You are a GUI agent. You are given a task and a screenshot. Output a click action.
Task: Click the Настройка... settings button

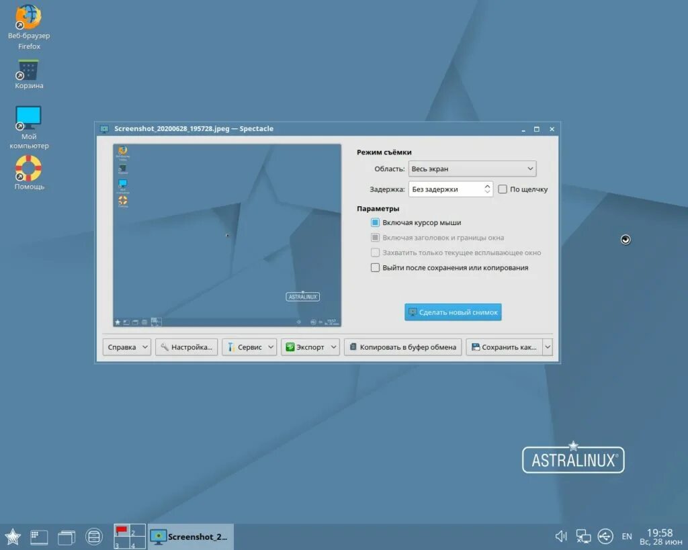point(187,347)
